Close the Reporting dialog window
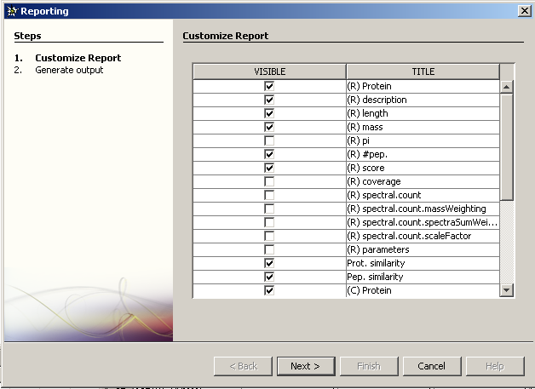 tap(524, 10)
